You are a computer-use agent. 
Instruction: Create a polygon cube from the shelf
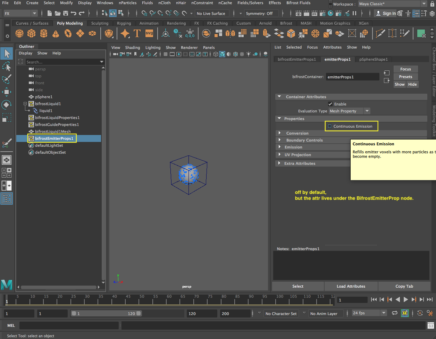coord(31,33)
